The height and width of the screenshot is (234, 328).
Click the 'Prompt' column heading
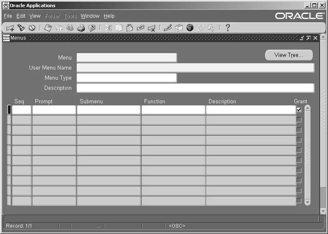[x=44, y=102]
